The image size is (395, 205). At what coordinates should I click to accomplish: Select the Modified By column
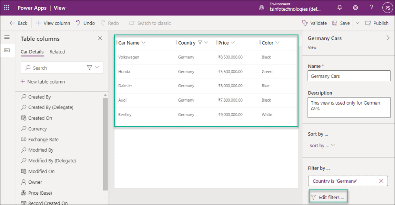click(x=37, y=150)
